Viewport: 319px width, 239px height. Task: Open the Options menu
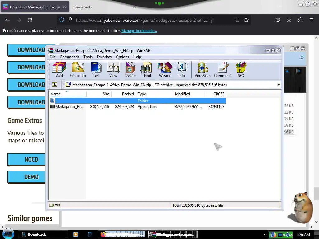[122, 57]
